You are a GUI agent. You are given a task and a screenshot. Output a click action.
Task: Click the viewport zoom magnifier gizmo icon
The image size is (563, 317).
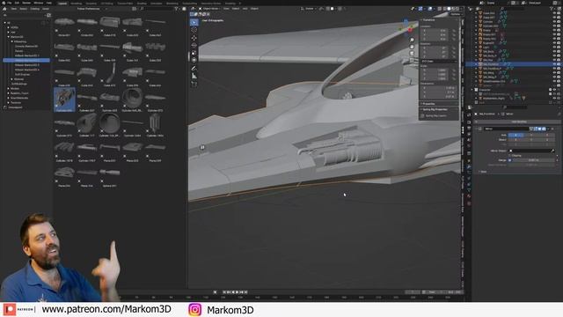[x=412, y=40]
